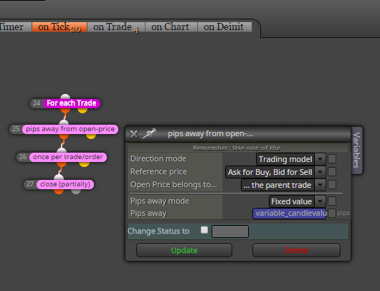Click gray output connector of close (partially)

(x=76, y=191)
